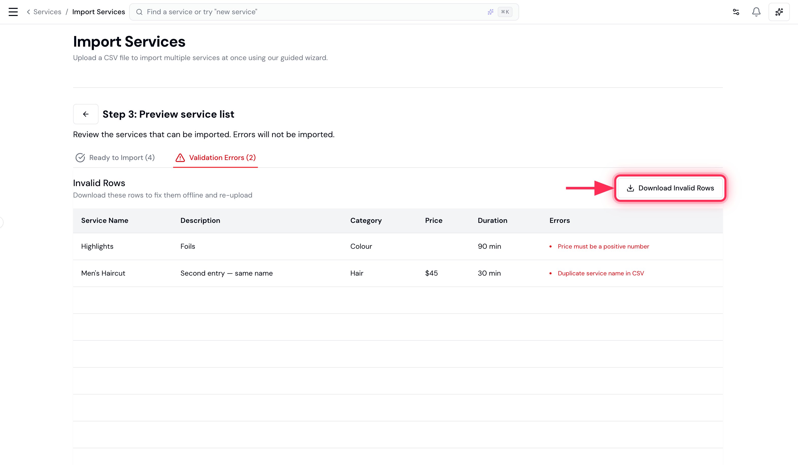Click the Download Invalid Rows button
798x465 pixels.
pyautogui.click(x=670, y=188)
